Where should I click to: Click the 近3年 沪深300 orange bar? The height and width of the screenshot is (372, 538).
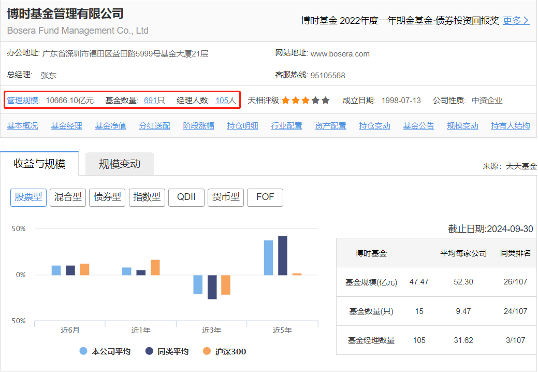click(x=226, y=285)
